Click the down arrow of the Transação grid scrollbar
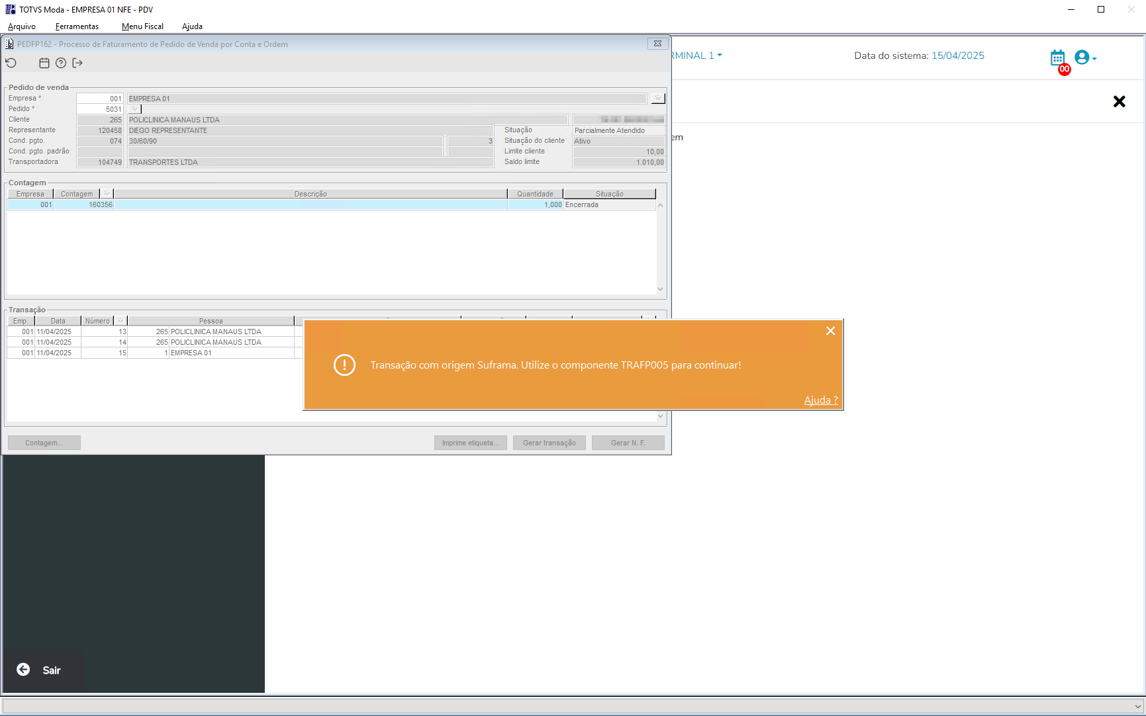1146x716 pixels. pyautogui.click(x=660, y=416)
